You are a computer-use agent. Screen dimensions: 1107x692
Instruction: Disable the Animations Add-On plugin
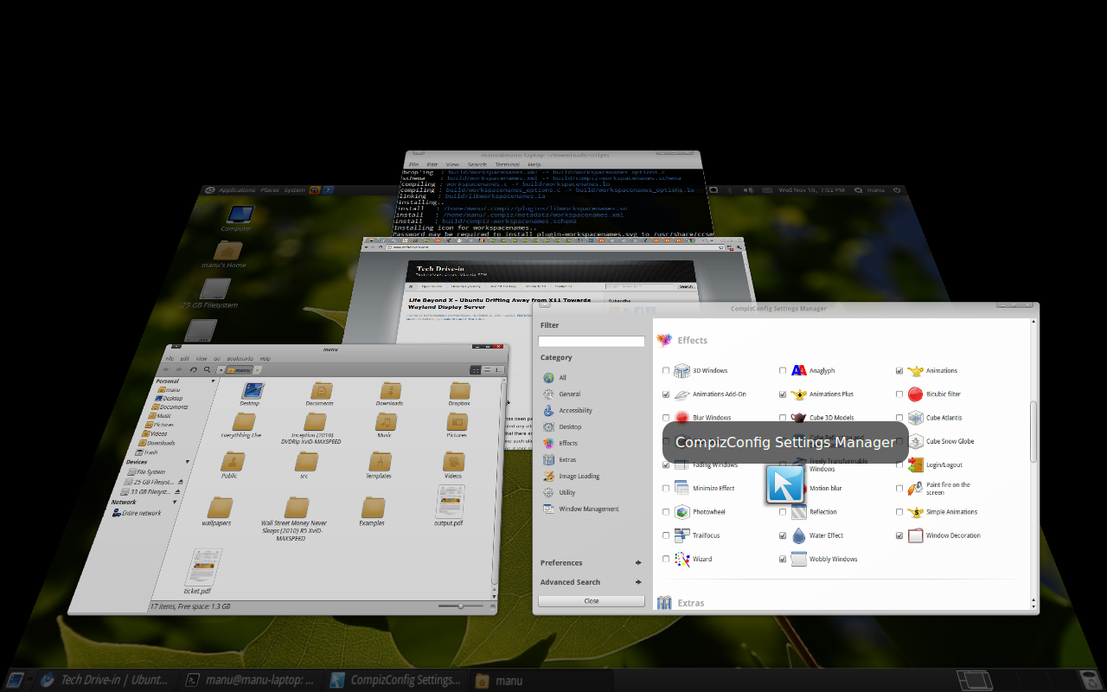pos(666,394)
